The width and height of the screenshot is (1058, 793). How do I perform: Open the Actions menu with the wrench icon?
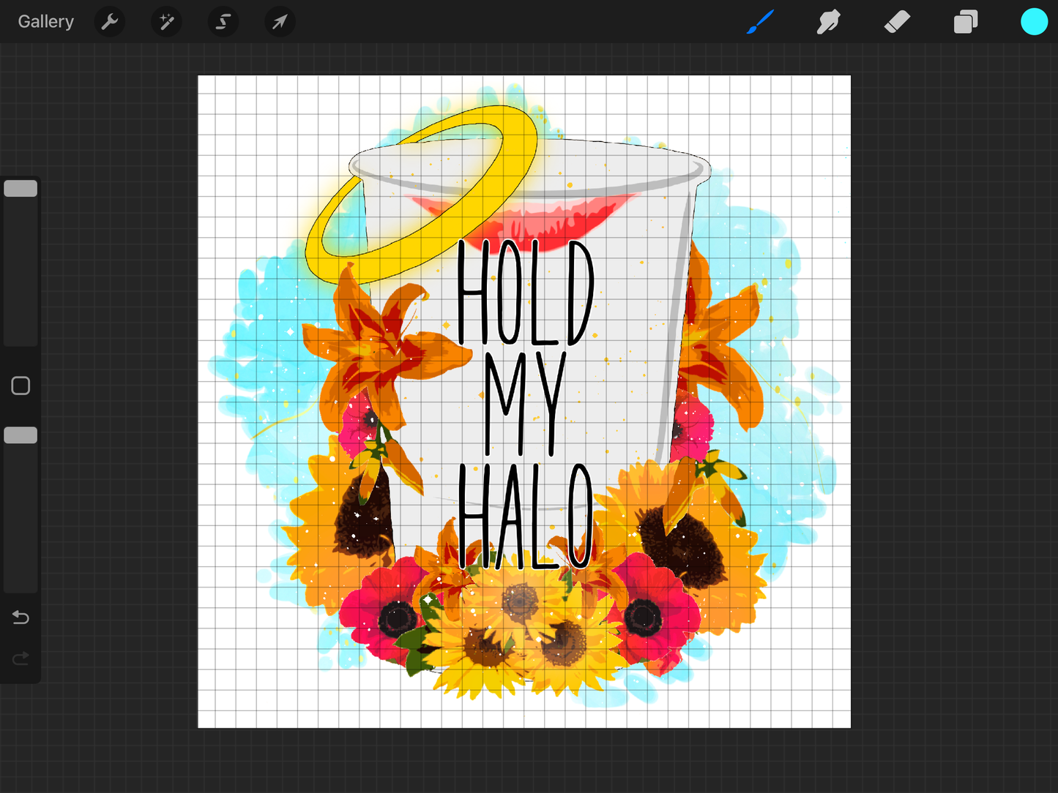[110, 21]
